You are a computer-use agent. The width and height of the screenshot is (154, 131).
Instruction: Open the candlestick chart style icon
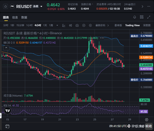point(71,25)
